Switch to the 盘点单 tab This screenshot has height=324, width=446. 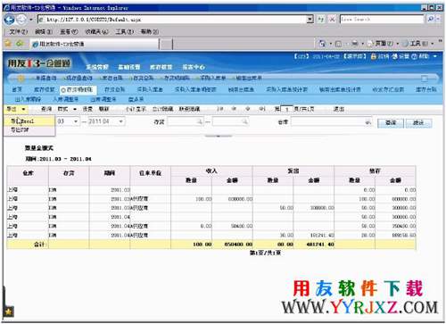136,99
